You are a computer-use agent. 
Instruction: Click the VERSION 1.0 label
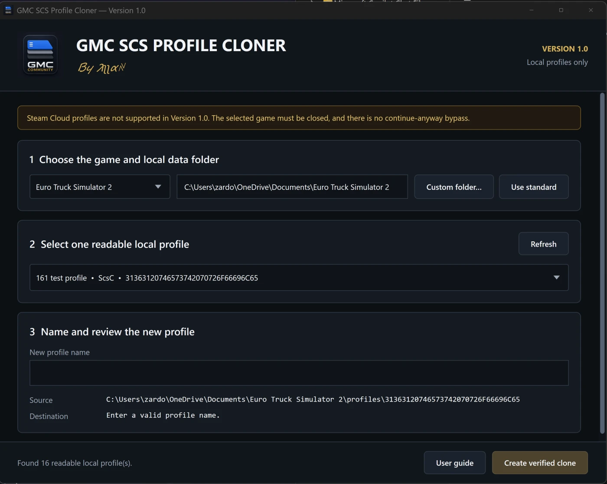565,49
